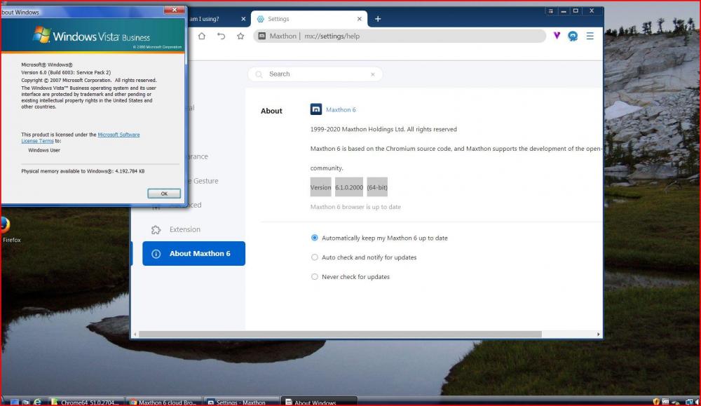Bookmark this page with the star icon
The width and height of the screenshot is (701, 406).
coord(240,36)
